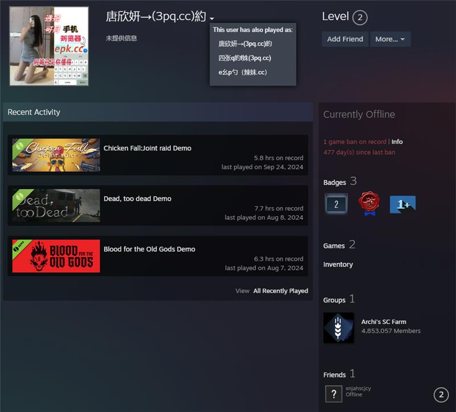This screenshot has width=456, height=412.
Task: View All Recently Played games
Action: [x=280, y=291]
